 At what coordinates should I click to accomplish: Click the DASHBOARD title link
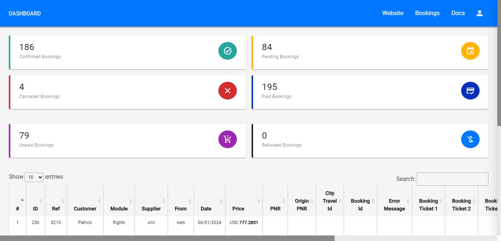pyautogui.click(x=25, y=14)
